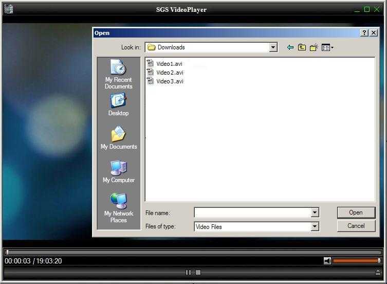This screenshot has height=284, width=387.
Task: Open My Network Places in the places bar
Action: coord(119,208)
